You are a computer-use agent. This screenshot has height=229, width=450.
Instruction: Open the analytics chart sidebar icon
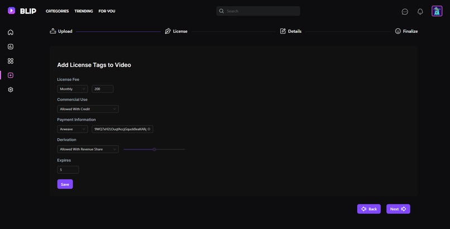pyautogui.click(x=11, y=47)
